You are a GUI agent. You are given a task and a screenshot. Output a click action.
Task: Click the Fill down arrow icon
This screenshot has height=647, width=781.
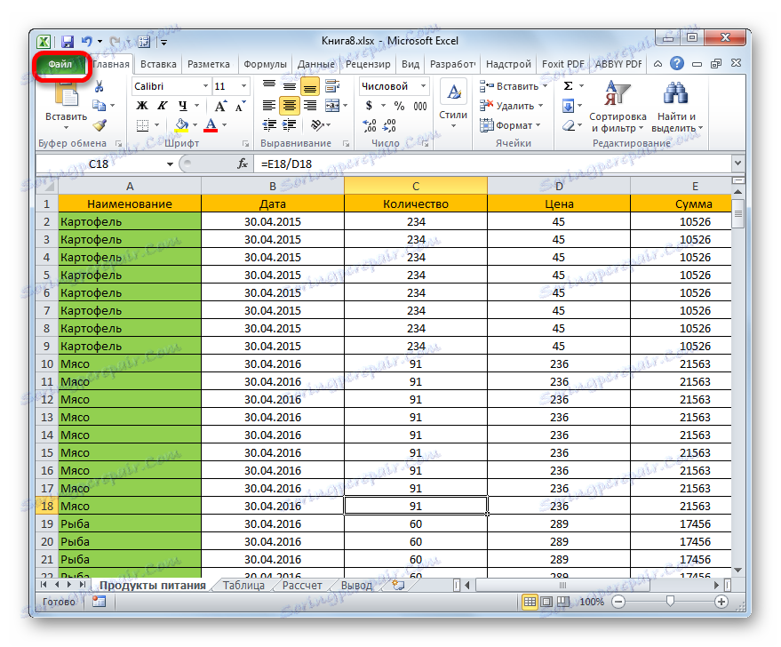(x=568, y=106)
